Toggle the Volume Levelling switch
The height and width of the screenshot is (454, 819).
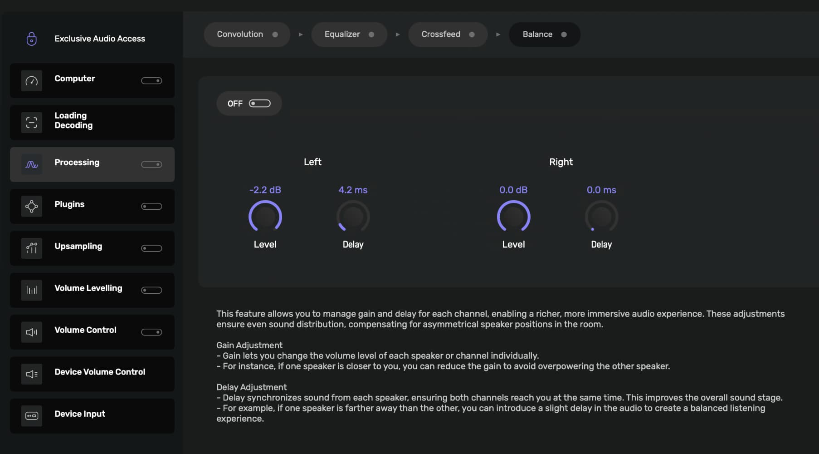point(151,290)
